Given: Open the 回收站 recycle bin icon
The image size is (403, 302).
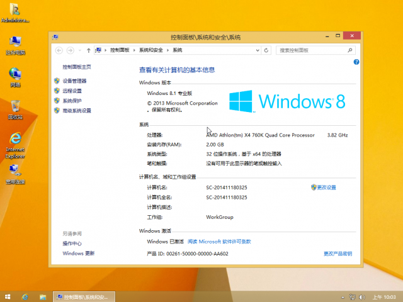Looking at the screenshot, I should [x=15, y=109].
